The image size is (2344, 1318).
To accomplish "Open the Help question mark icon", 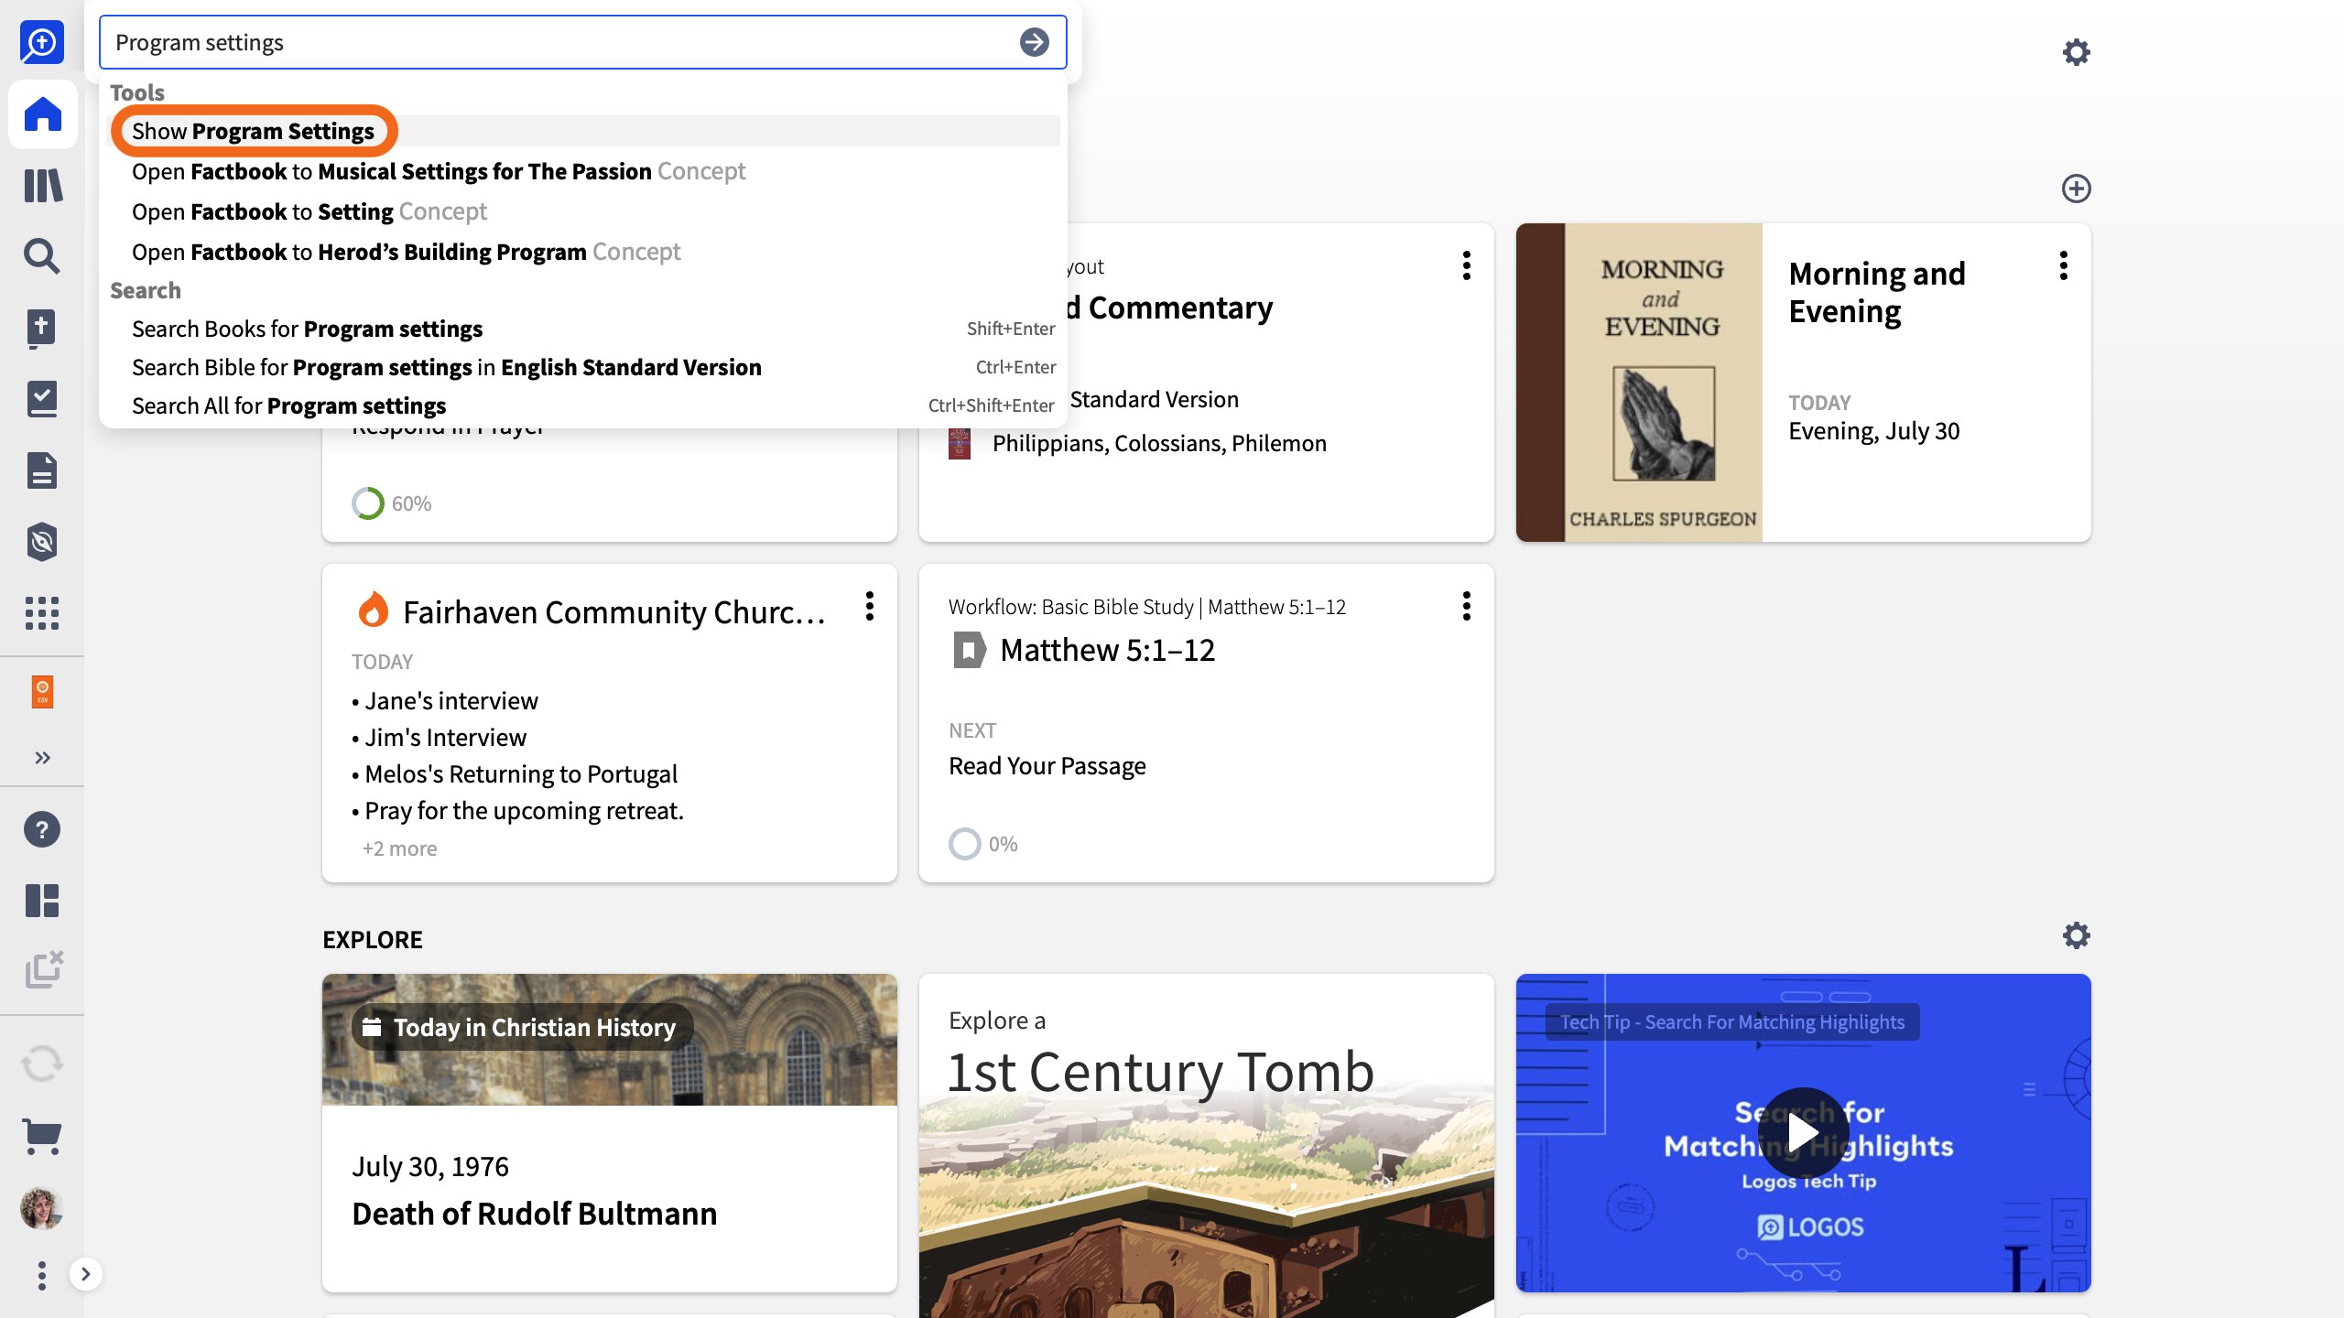I will point(42,829).
